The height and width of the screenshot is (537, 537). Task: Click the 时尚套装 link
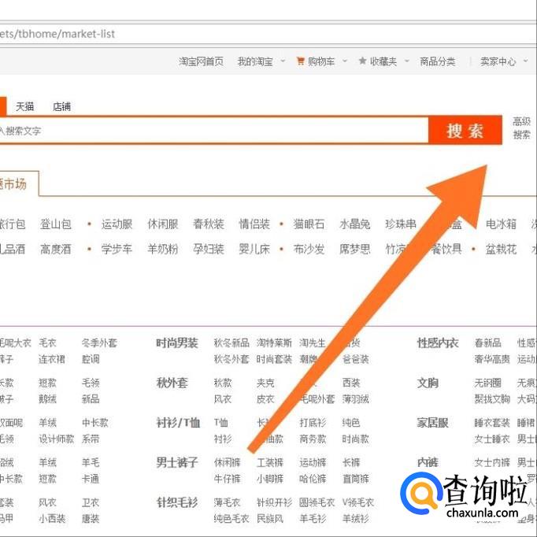(x=274, y=359)
